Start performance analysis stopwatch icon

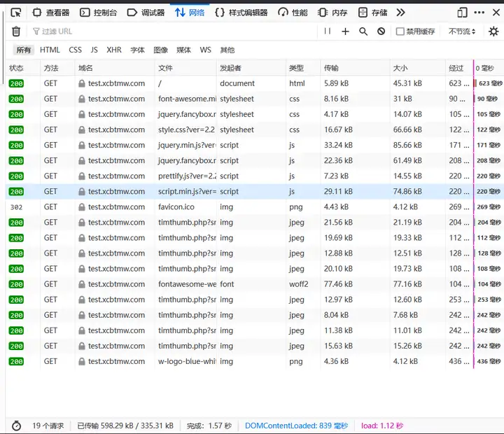pos(16,426)
